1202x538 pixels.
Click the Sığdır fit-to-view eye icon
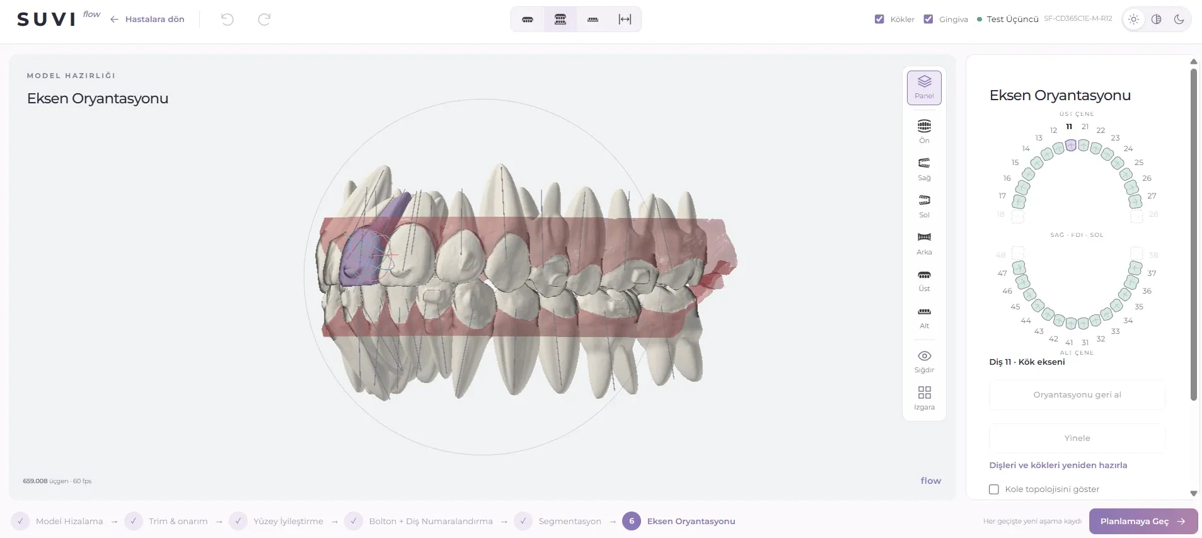point(924,356)
